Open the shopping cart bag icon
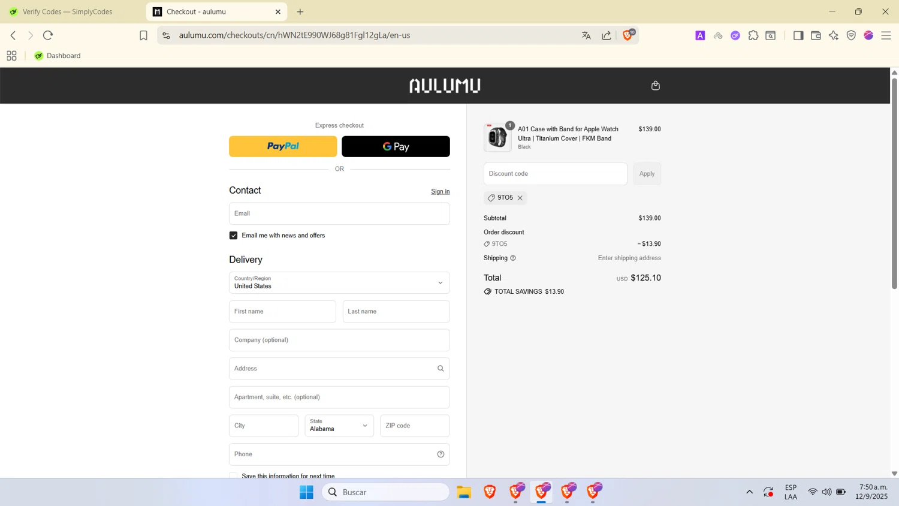Viewport: 899px width, 506px height. [x=656, y=86]
